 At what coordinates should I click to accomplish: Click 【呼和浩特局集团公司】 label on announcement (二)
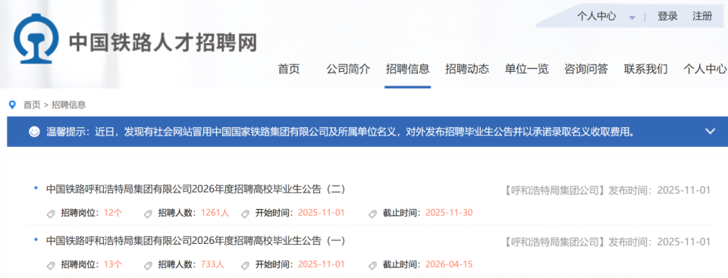point(554,190)
